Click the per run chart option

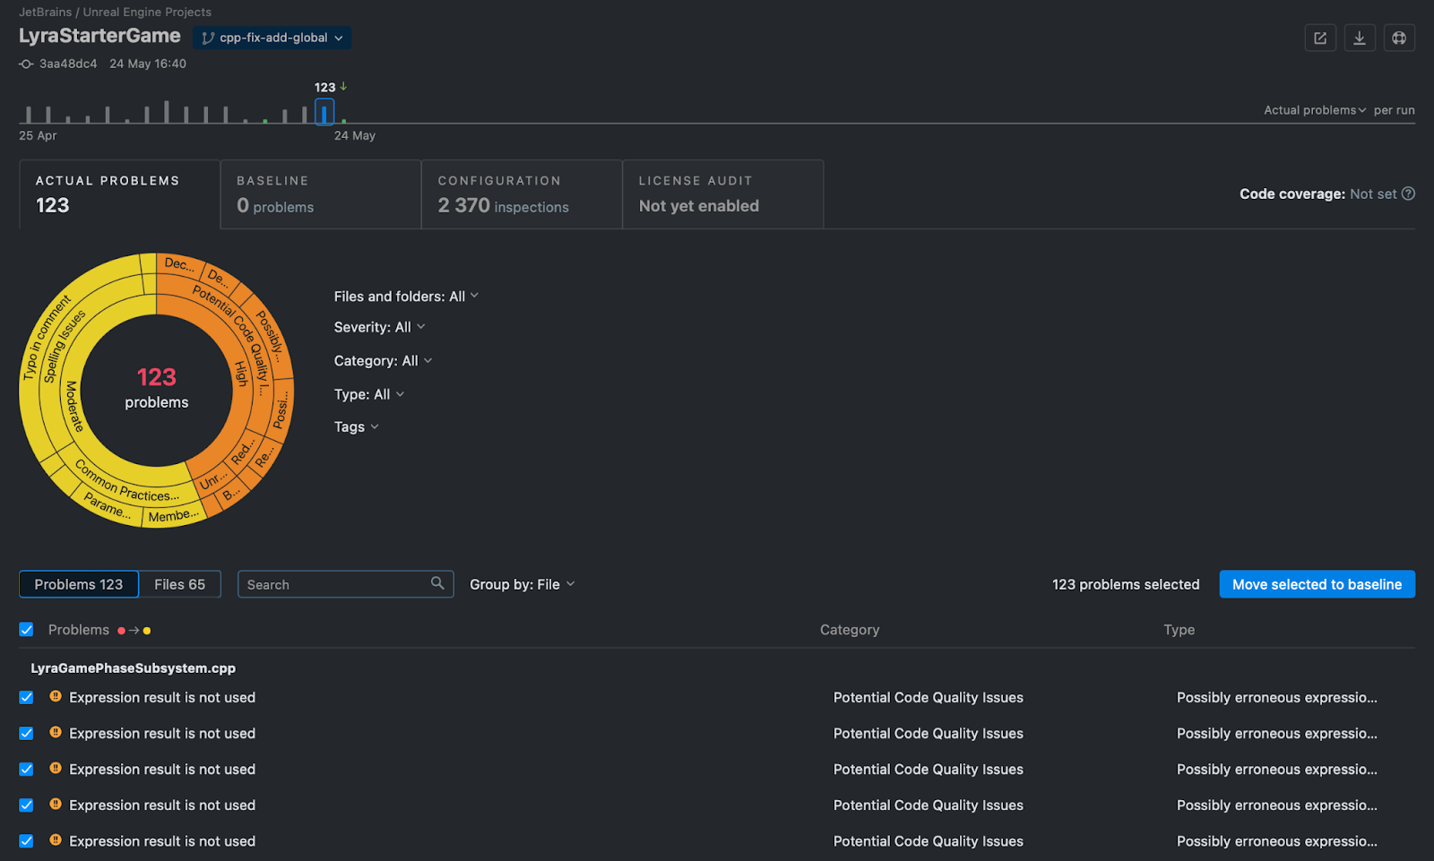1394,110
